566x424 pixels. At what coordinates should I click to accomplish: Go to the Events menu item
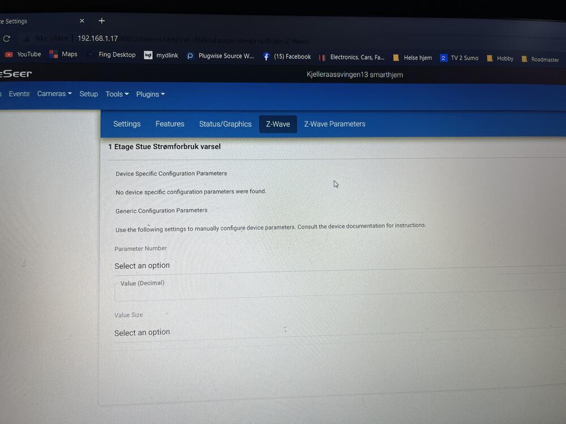(x=19, y=94)
